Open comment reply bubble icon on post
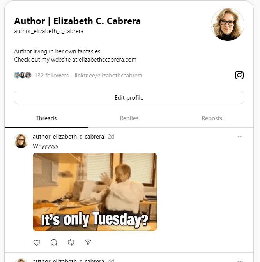 click(x=54, y=243)
